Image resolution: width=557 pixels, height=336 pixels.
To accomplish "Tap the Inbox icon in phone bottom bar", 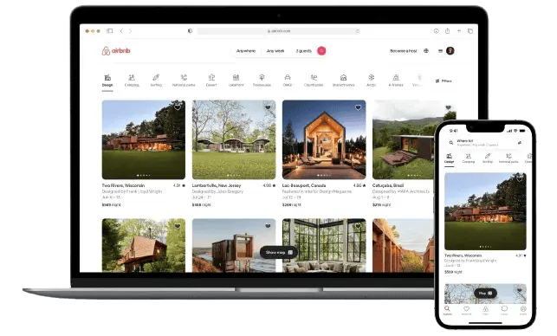I will tap(504, 310).
